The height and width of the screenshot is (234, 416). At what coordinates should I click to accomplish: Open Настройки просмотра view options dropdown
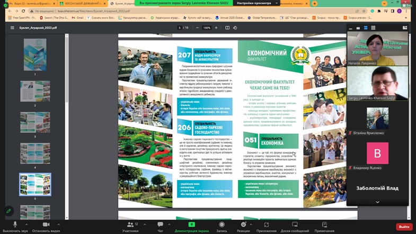pos(256,3)
